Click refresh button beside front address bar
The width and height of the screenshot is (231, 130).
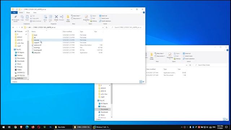(106, 27)
